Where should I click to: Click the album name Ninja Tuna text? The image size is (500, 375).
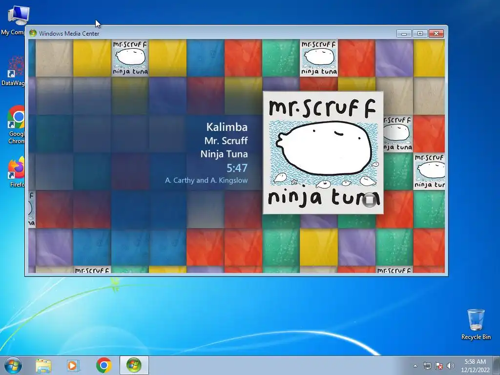224,154
